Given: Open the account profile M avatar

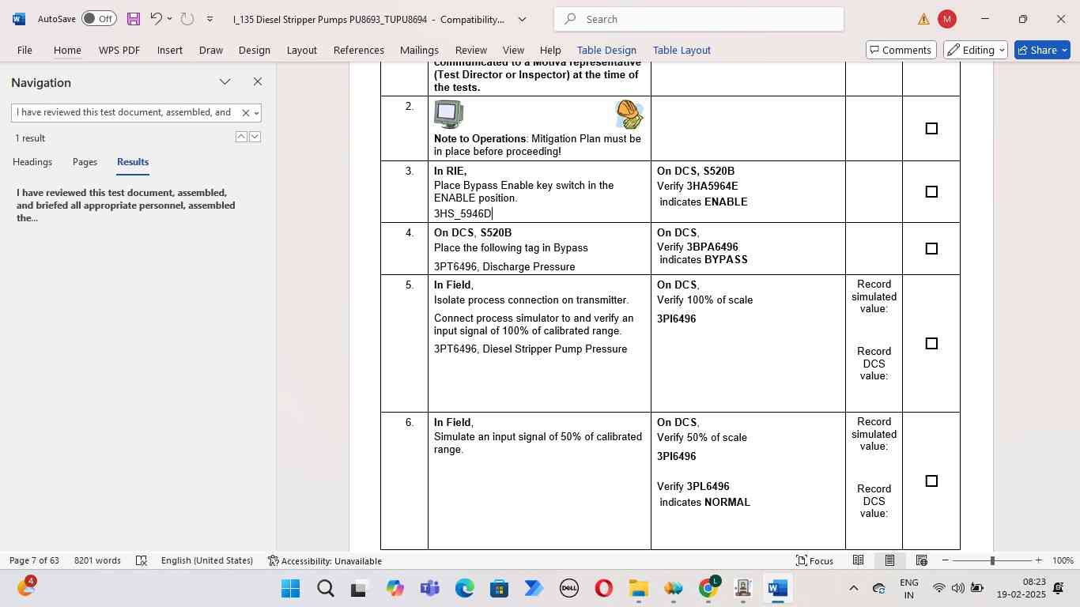Looking at the screenshot, I should [946, 19].
